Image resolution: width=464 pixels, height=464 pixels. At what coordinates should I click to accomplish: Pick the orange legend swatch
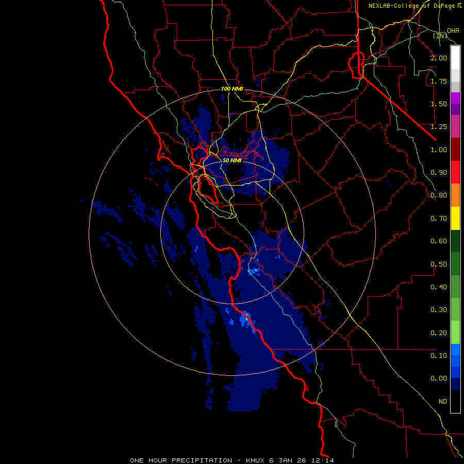tap(455, 195)
